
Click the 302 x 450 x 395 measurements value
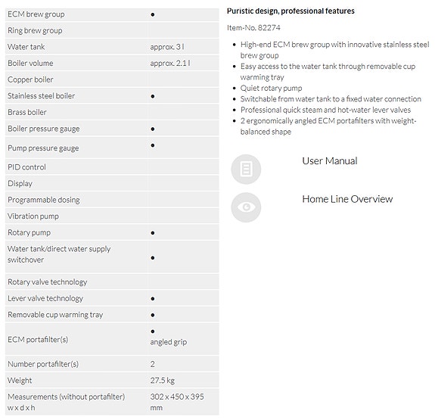(177, 402)
